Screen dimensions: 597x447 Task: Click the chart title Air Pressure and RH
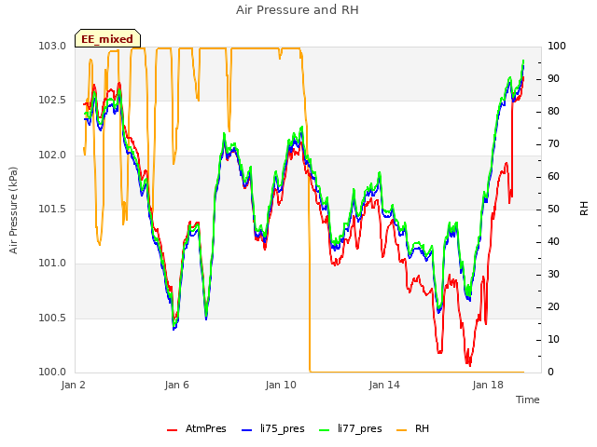[x=298, y=9]
